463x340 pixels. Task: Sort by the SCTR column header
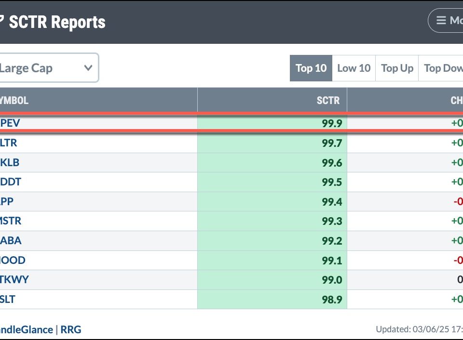pyautogui.click(x=328, y=100)
